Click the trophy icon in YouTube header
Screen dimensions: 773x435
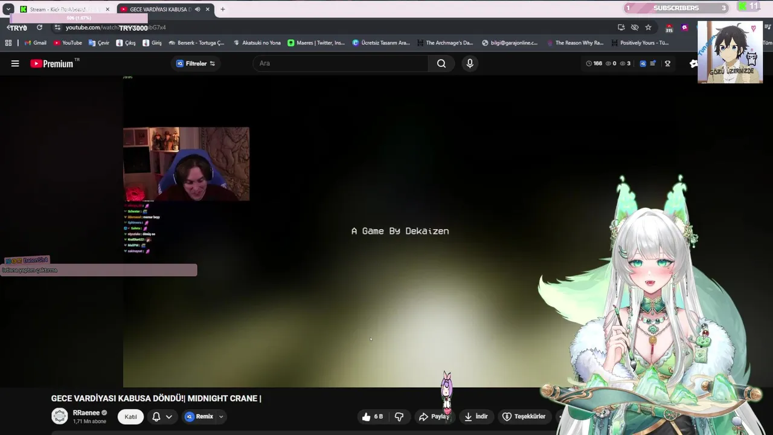pos(667,63)
